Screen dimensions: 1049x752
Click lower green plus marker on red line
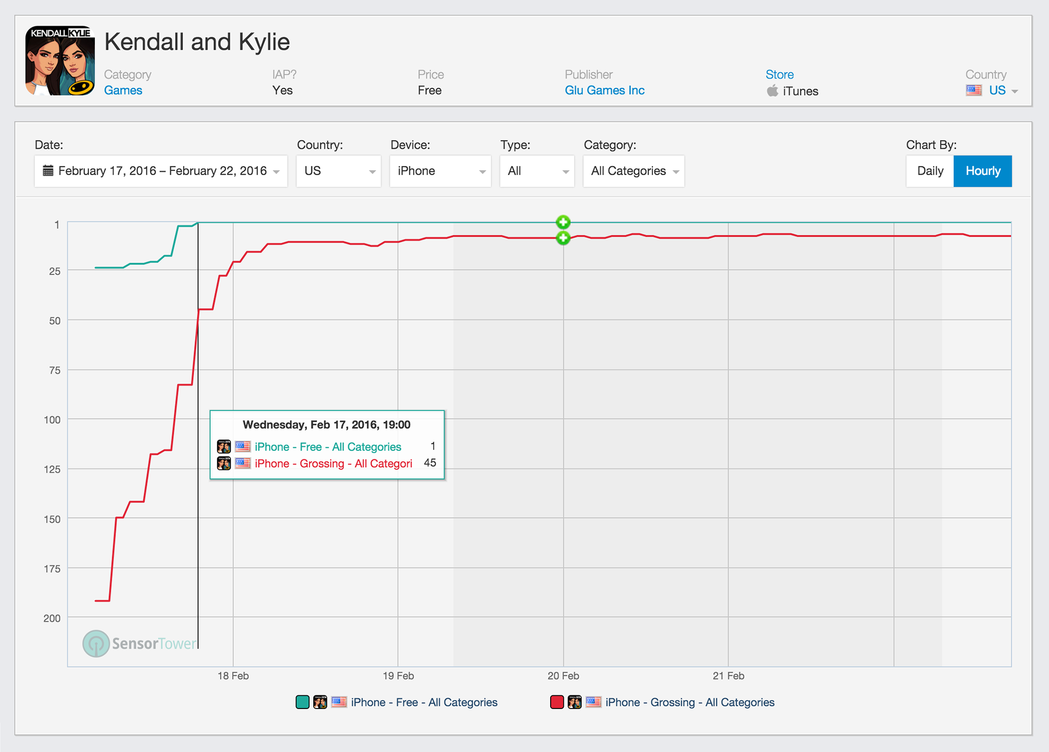[x=563, y=238]
